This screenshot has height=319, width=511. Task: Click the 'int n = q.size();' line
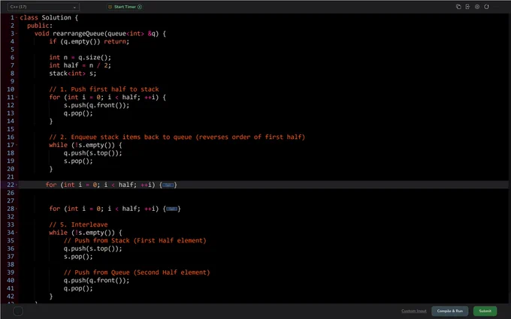pos(80,58)
